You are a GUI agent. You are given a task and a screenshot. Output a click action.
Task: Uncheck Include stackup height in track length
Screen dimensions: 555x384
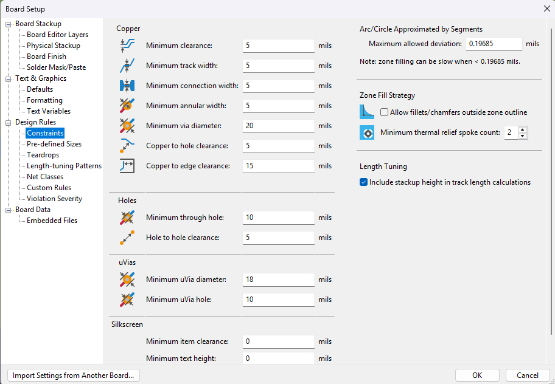(363, 182)
